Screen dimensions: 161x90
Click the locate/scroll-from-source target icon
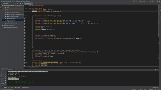click(x=15, y=3)
